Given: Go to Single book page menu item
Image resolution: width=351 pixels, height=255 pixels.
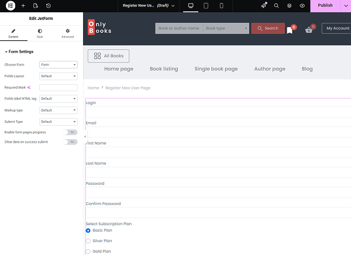Looking at the screenshot, I should pyautogui.click(x=216, y=69).
